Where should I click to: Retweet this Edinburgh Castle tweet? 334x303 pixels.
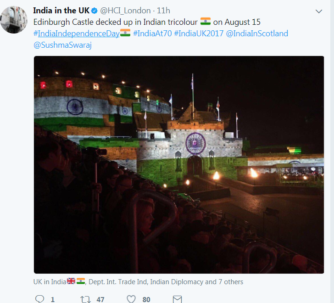pos(85,299)
